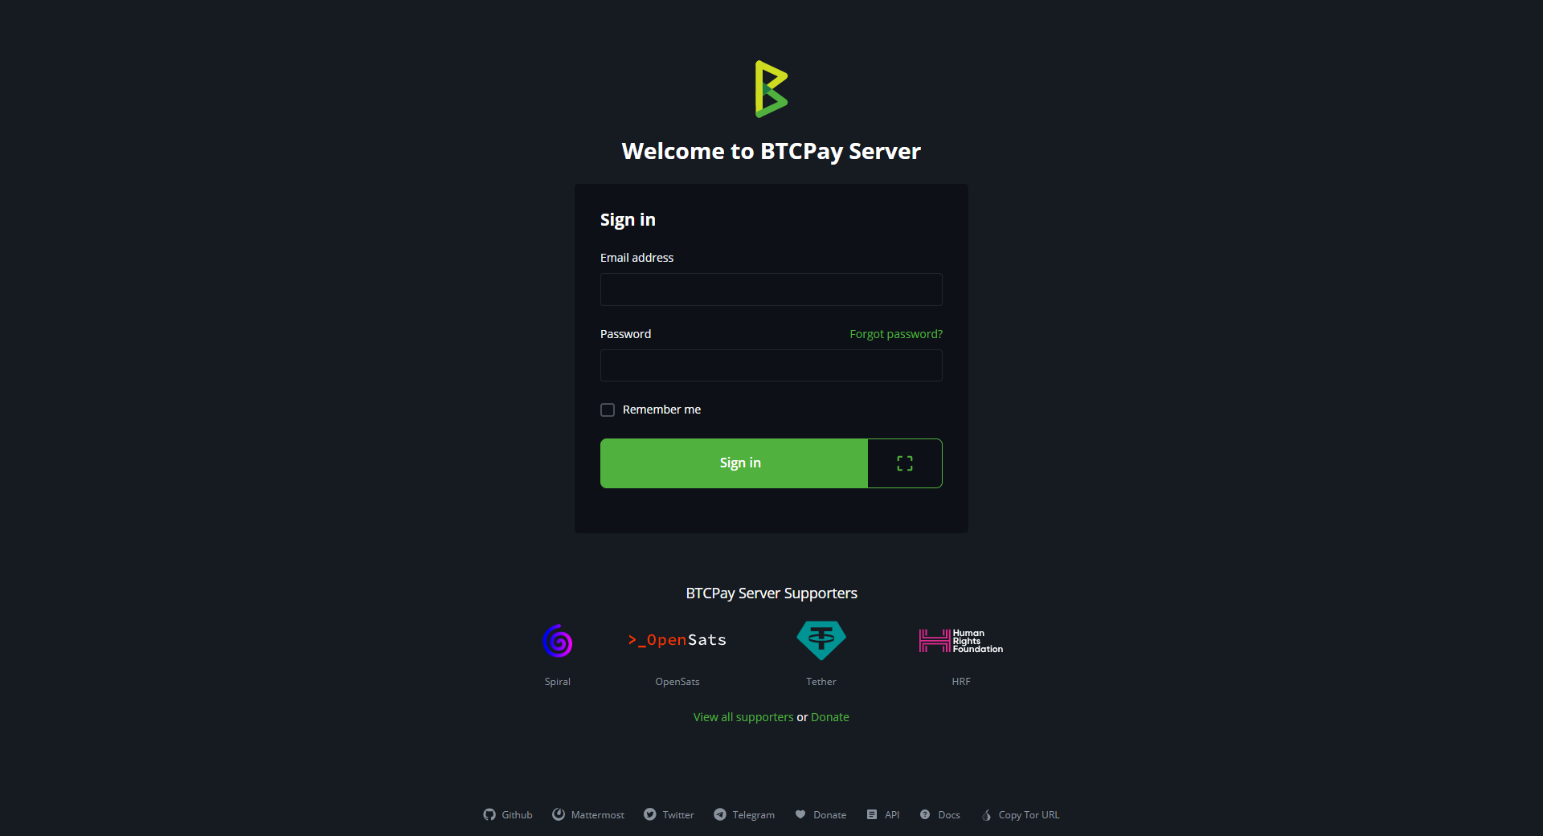Open the Docs footer link
The width and height of the screenshot is (1543, 836).
tap(940, 814)
